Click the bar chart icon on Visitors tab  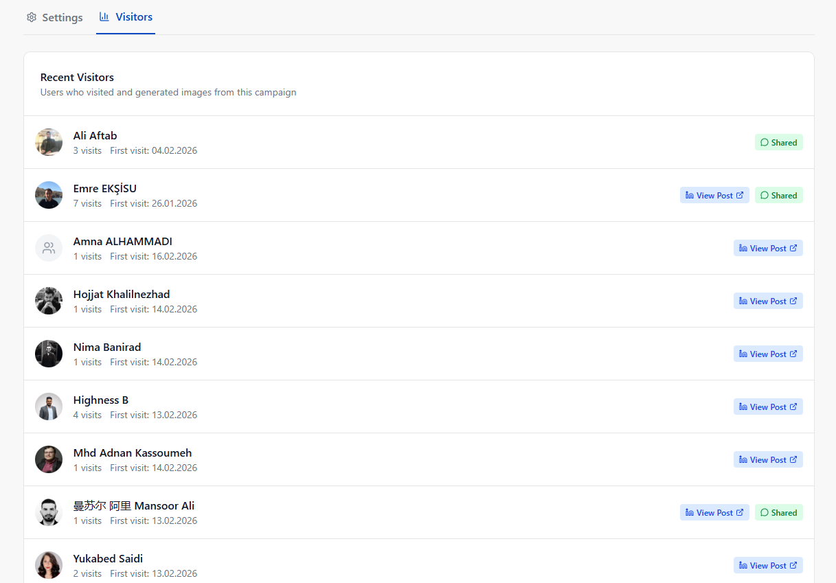pos(104,16)
